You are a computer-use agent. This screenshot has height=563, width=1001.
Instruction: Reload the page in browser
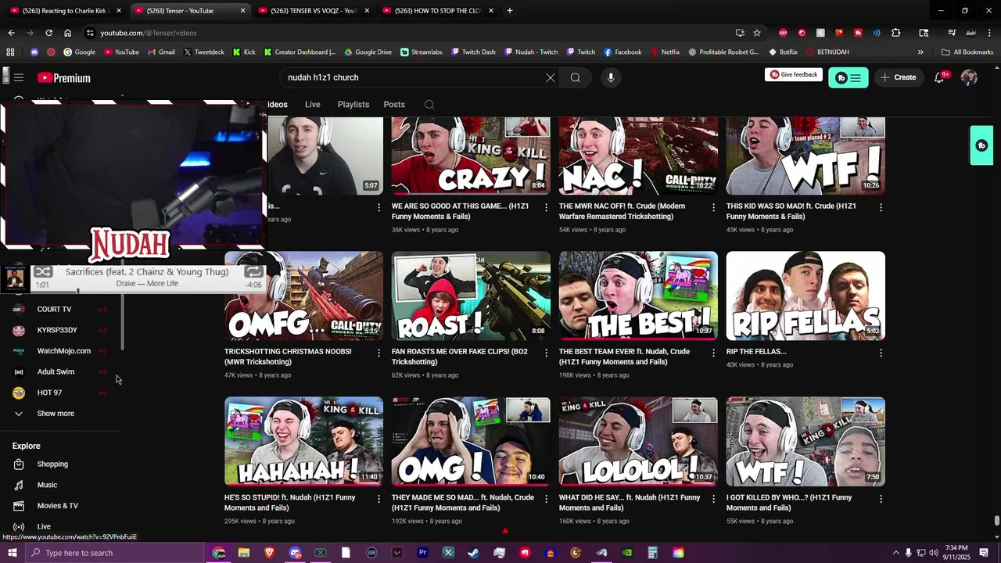click(48, 33)
